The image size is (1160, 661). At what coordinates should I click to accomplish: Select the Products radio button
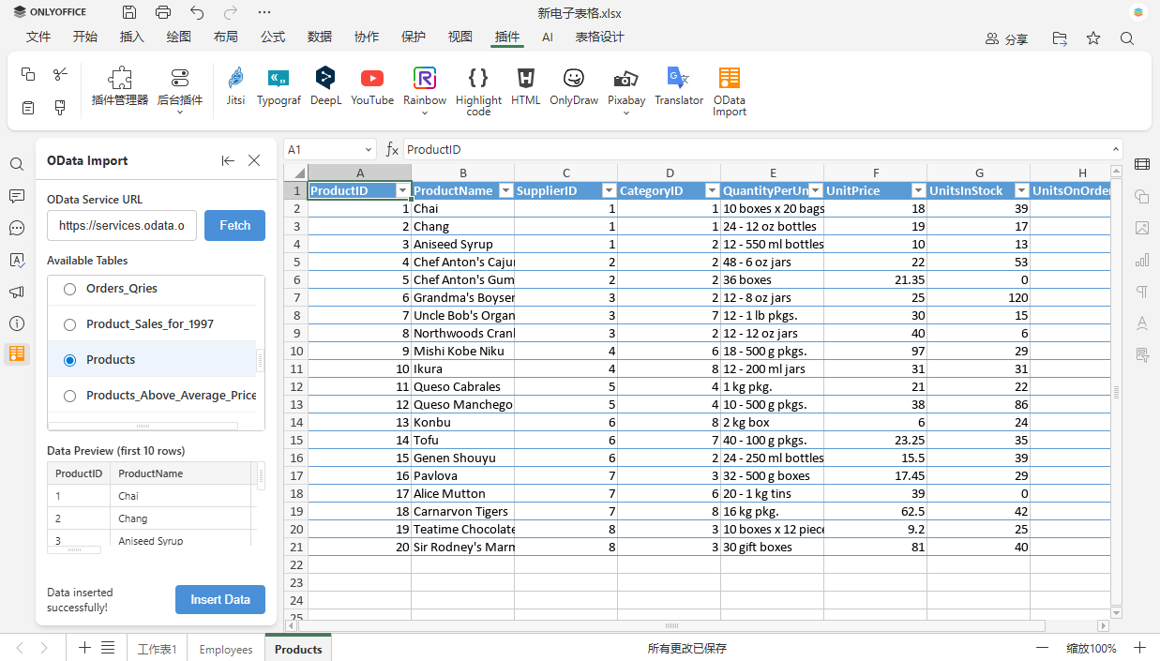click(x=69, y=360)
